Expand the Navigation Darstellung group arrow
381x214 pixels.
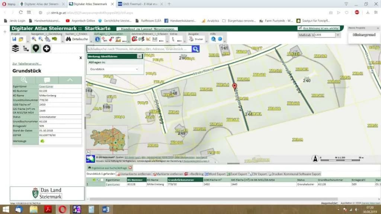[x=63, y=42]
